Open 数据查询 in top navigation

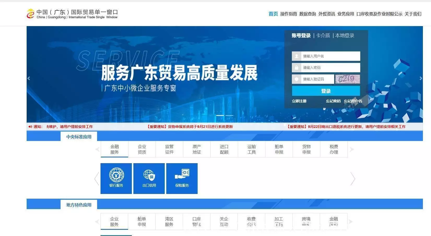(308, 14)
